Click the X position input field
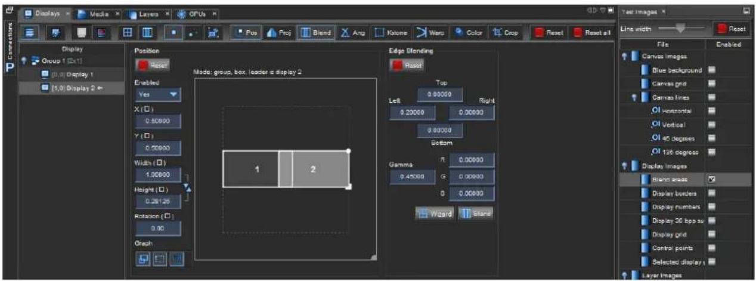Screen dimensions: 756x281 pyautogui.click(x=157, y=121)
